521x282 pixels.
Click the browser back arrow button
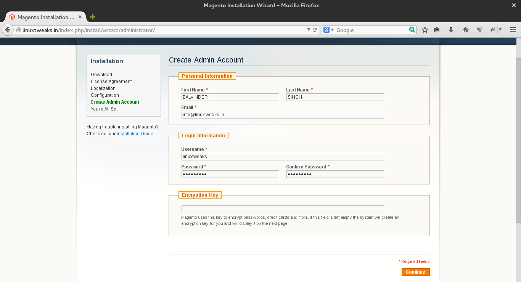coord(8,30)
